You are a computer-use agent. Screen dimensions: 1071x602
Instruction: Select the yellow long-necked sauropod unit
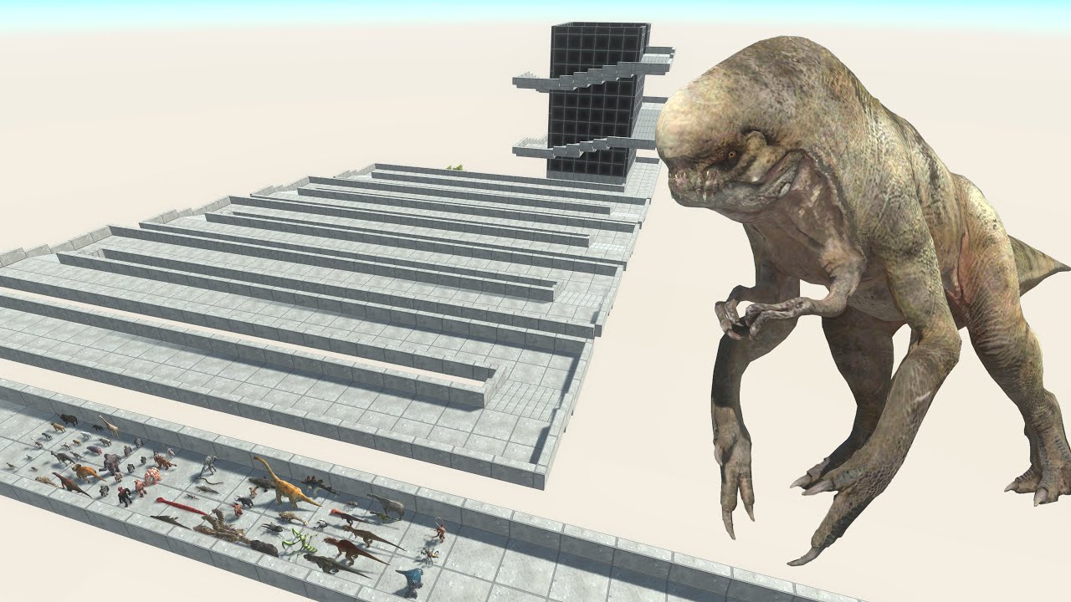pyautogui.click(x=287, y=482)
